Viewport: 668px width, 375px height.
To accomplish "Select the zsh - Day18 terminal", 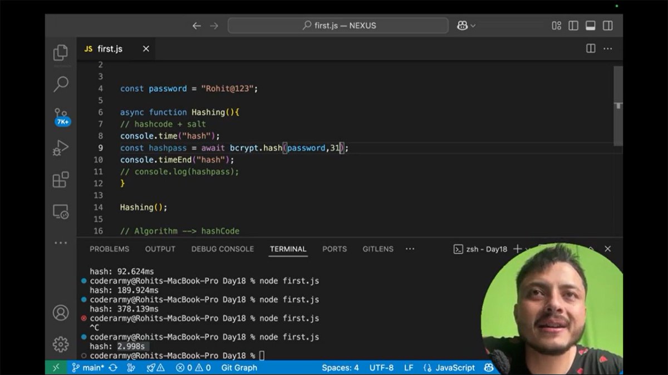I will (480, 249).
